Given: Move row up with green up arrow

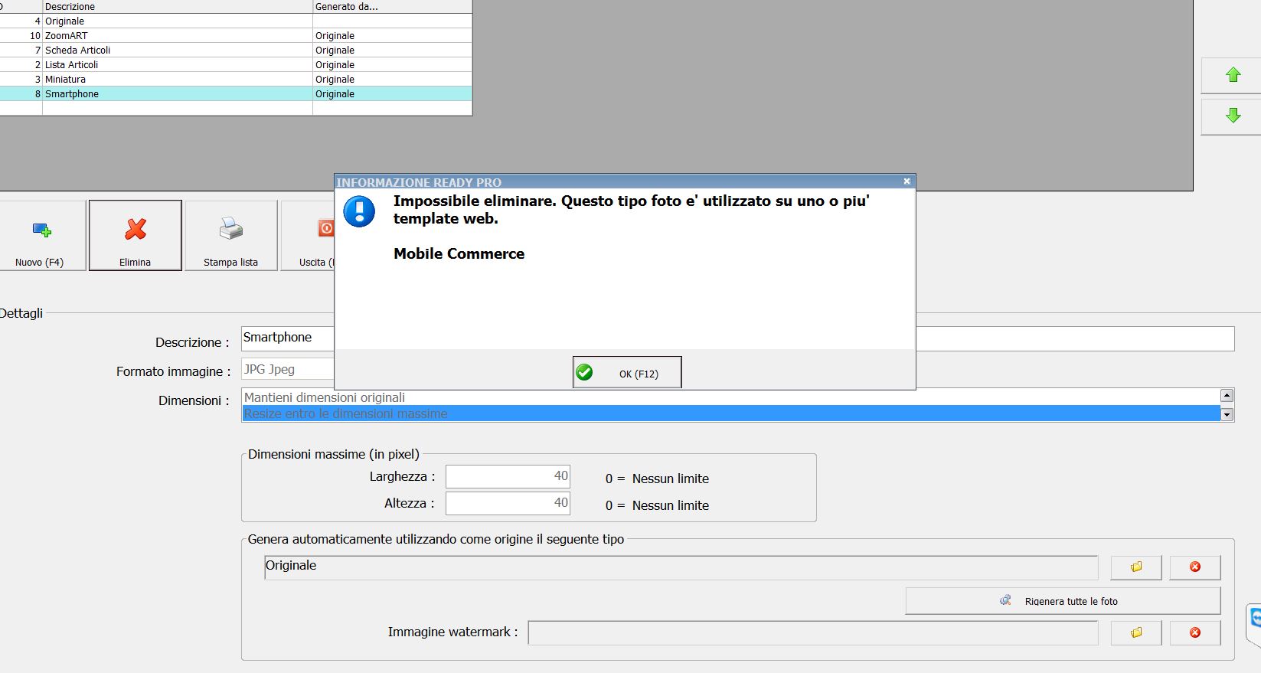Looking at the screenshot, I should coord(1232,75).
